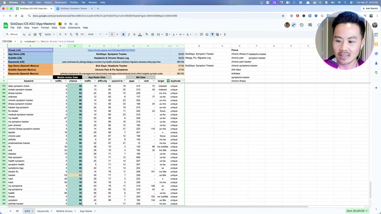This screenshot has width=381, height=214.
Task: Click the vertical scrollbar thumb
Action: click(x=370, y=190)
